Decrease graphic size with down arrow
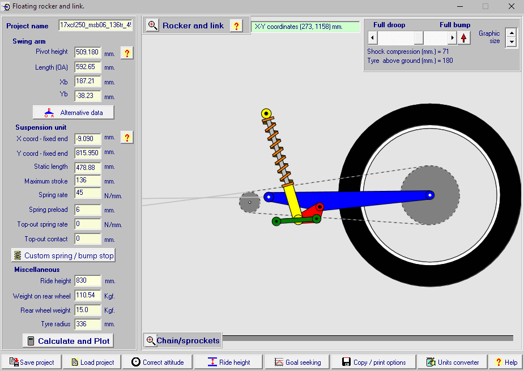Image resolution: width=524 pixels, height=371 pixels. click(512, 42)
